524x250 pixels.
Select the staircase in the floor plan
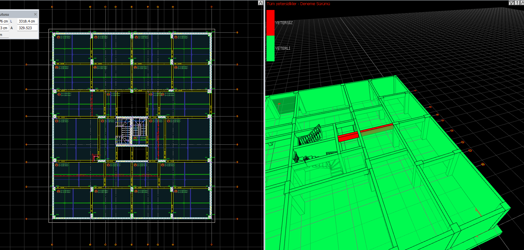pyautogui.click(x=124, y=132)
